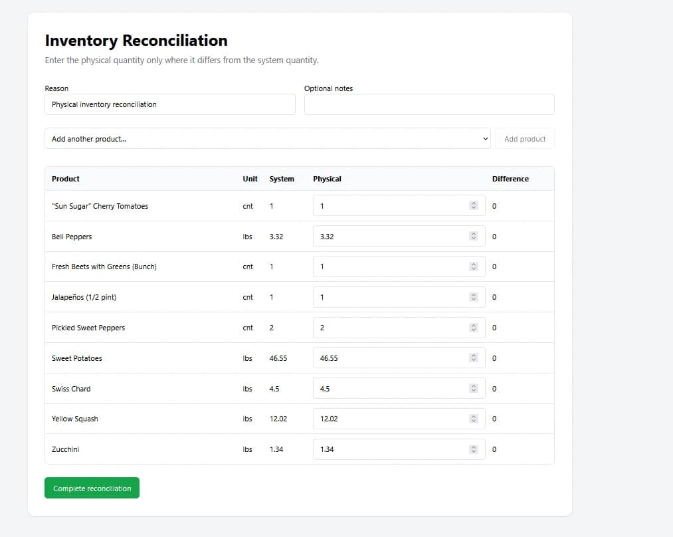Click the Sweet Potatoes product name
The image size is (673, 537).
click(77, 358)
